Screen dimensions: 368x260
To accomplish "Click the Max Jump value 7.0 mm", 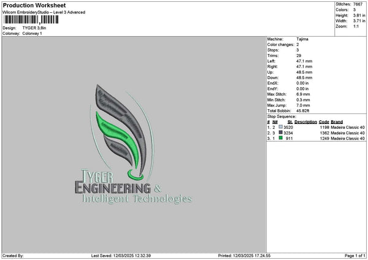I will tap(303, 105).
